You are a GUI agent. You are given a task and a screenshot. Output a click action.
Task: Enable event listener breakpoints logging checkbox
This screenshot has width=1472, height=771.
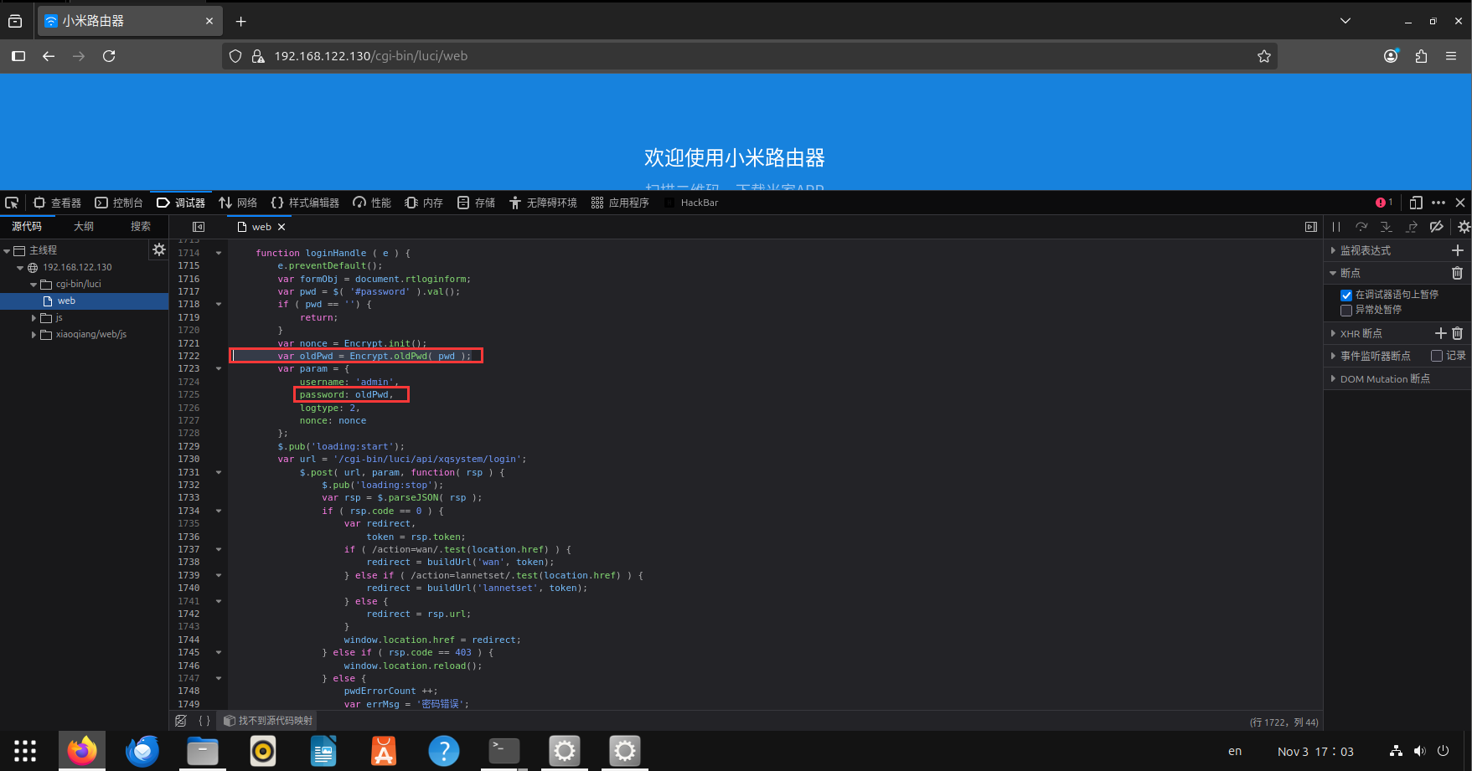point(1437,356)
